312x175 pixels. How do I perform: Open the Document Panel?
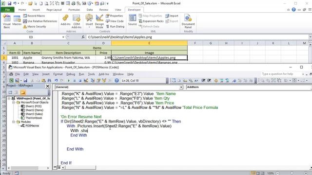click(x=188, y=21)
